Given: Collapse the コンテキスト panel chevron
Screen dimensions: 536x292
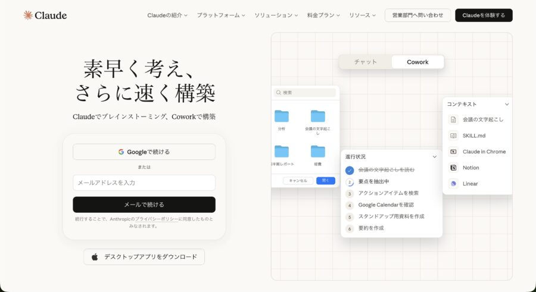Looking at the screenshot, I should pyautogui.click(x=507, y=104).
